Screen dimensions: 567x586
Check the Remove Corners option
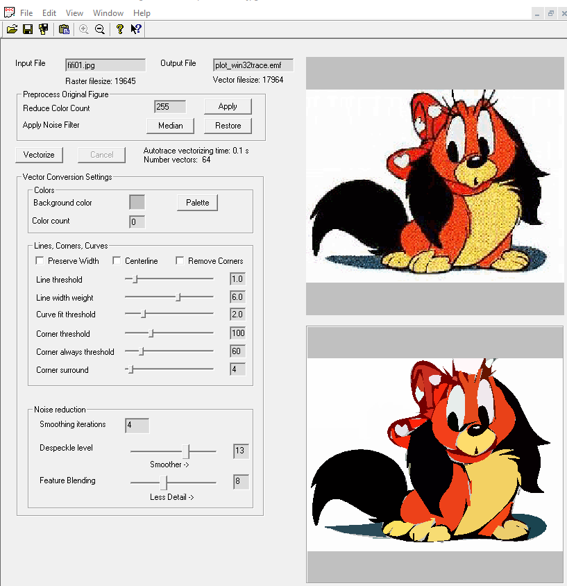pyautogui.click(x=180, y=260)
